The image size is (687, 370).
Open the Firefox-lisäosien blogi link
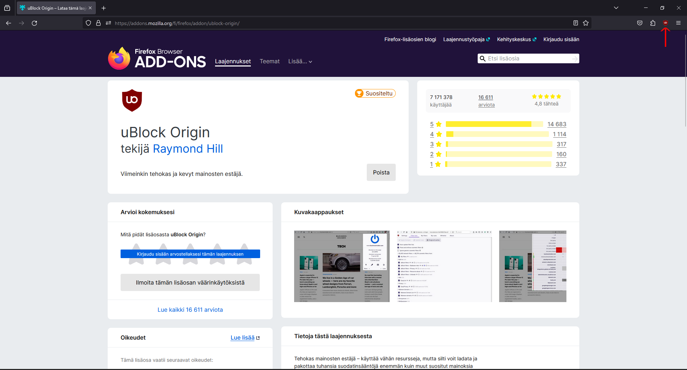coord(410,39)
